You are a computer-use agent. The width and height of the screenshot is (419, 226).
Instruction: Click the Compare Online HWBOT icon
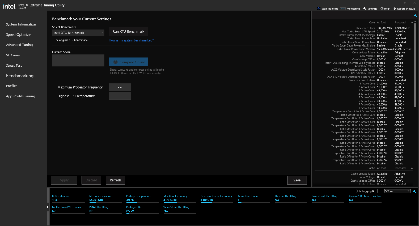pyautogui.click(x=115, y=62)
